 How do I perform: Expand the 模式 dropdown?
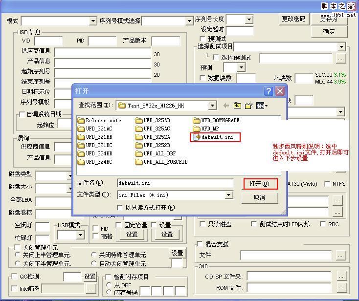coord(93,21)
